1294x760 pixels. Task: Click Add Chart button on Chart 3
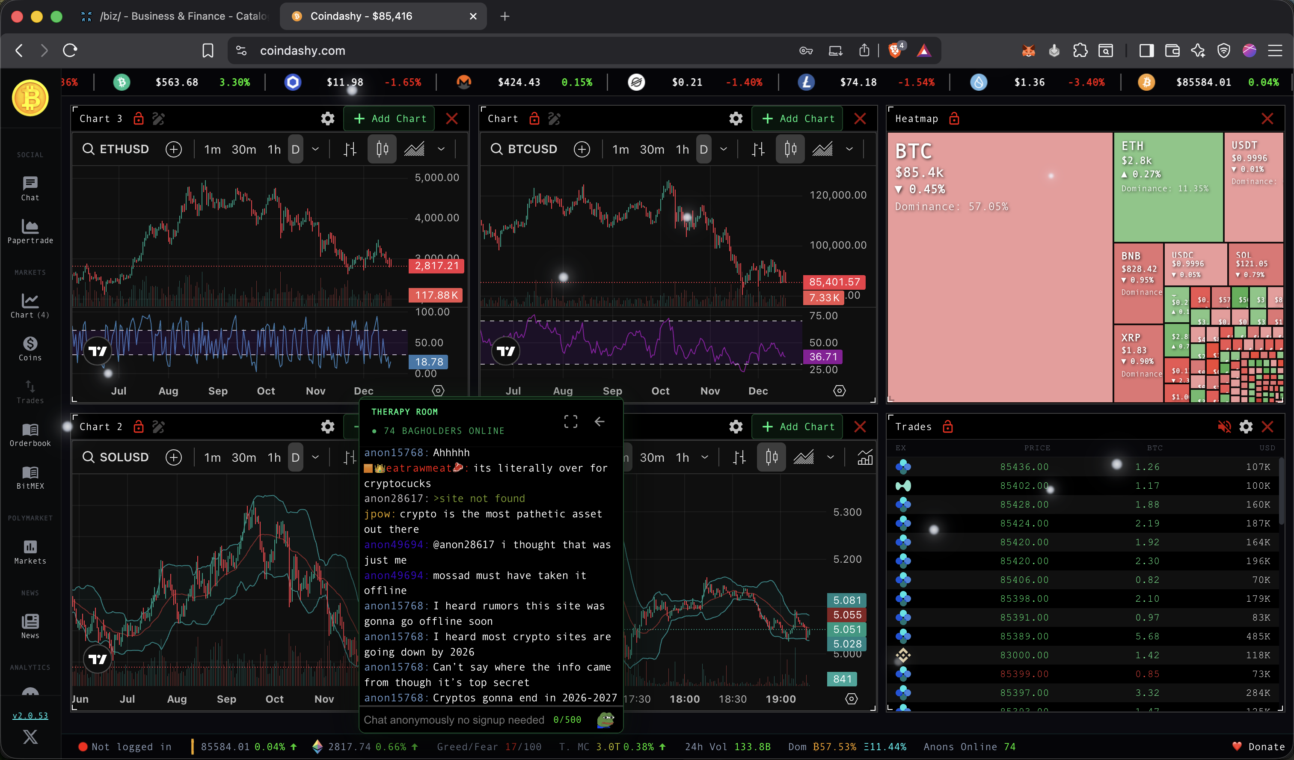(x=389, y=119)
